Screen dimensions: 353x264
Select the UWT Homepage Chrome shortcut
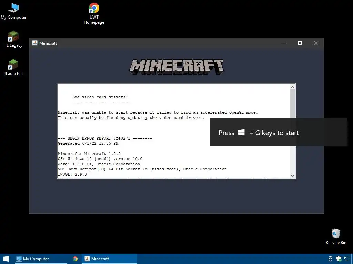(94, 13)
